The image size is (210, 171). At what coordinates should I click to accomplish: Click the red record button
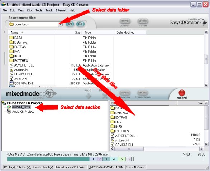click(182, 93)
